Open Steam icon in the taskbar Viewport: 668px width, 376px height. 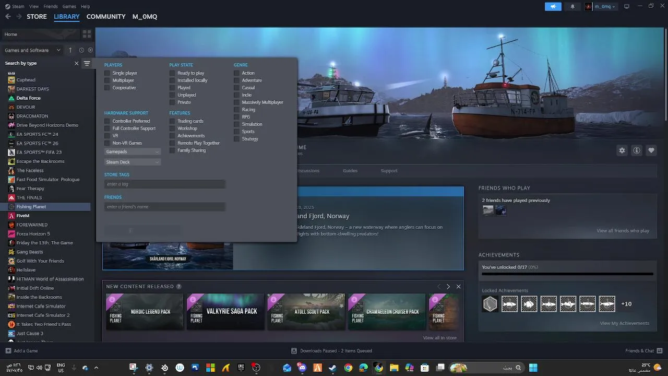click(x=332, y=368)
